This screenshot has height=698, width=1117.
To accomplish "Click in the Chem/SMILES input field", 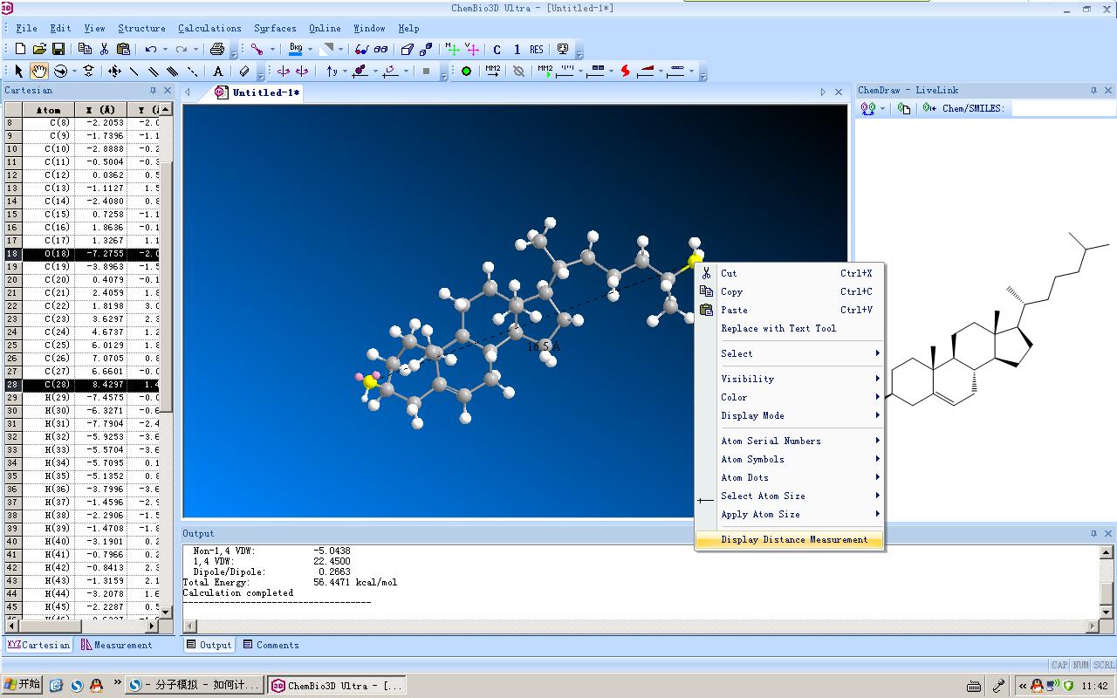I will coord(1062,108).
